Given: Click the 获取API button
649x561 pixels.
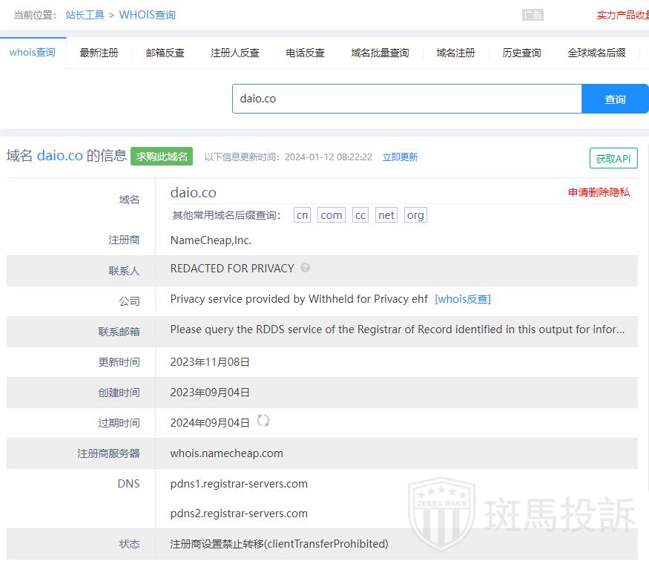Looking at the screenshot, I should (613, 158).
